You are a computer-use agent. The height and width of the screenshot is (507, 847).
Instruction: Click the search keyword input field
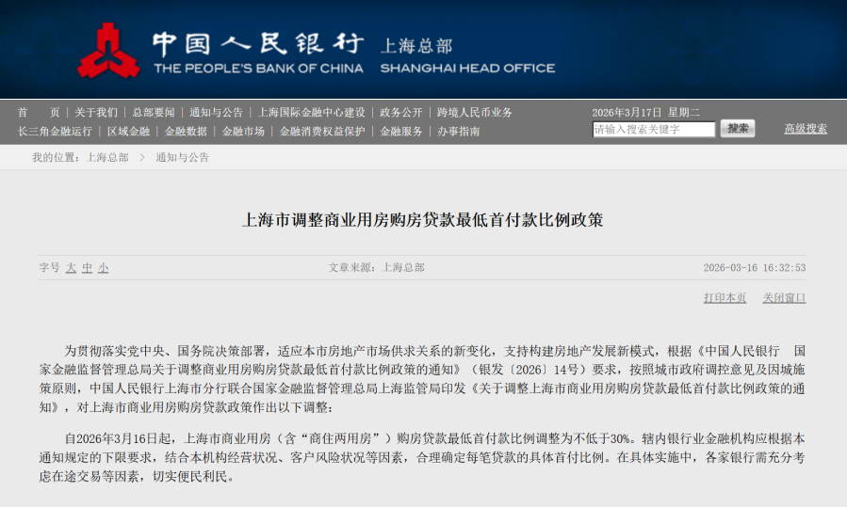coord(653,130)
